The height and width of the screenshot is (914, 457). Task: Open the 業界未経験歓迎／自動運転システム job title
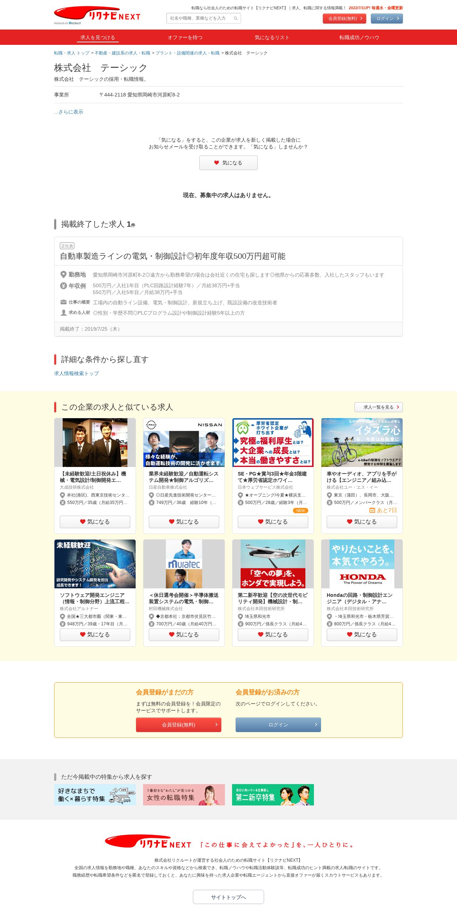(183, 477)
